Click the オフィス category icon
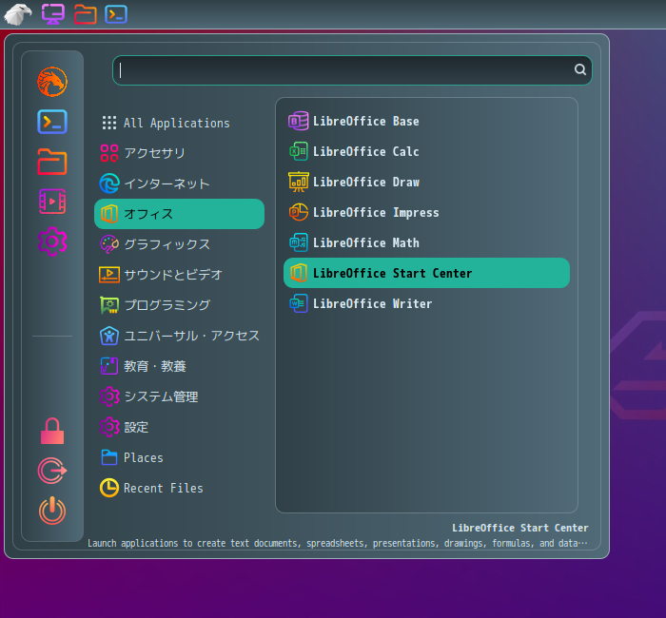This screenshot has height=618, width=666. coord(109,214)
